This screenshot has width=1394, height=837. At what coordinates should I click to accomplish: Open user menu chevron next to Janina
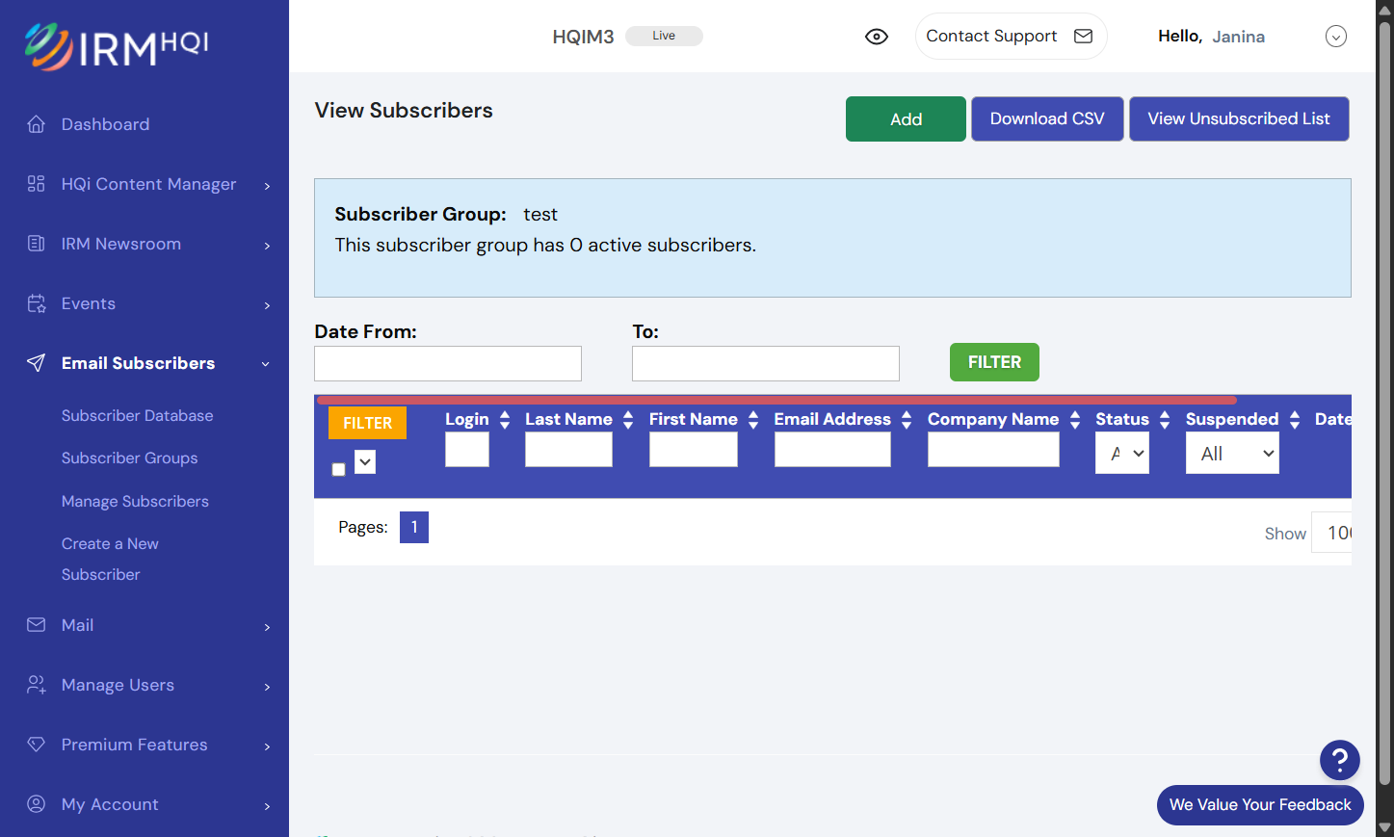point(1336,37)
